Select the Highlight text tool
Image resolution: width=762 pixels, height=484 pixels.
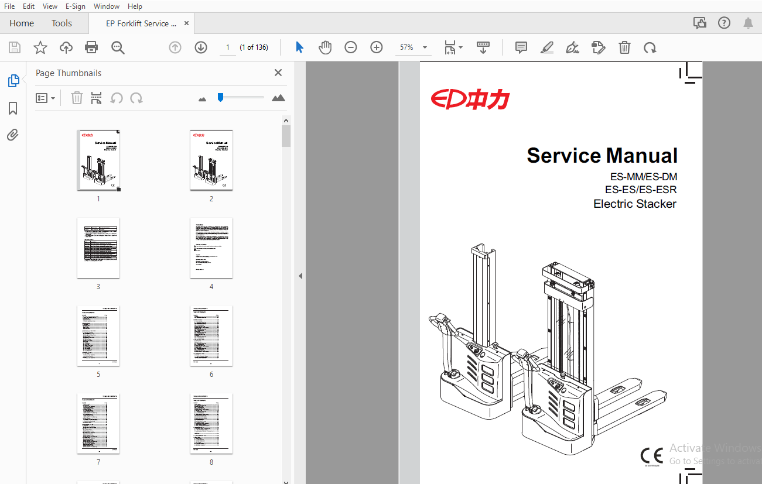click(547, 47)
